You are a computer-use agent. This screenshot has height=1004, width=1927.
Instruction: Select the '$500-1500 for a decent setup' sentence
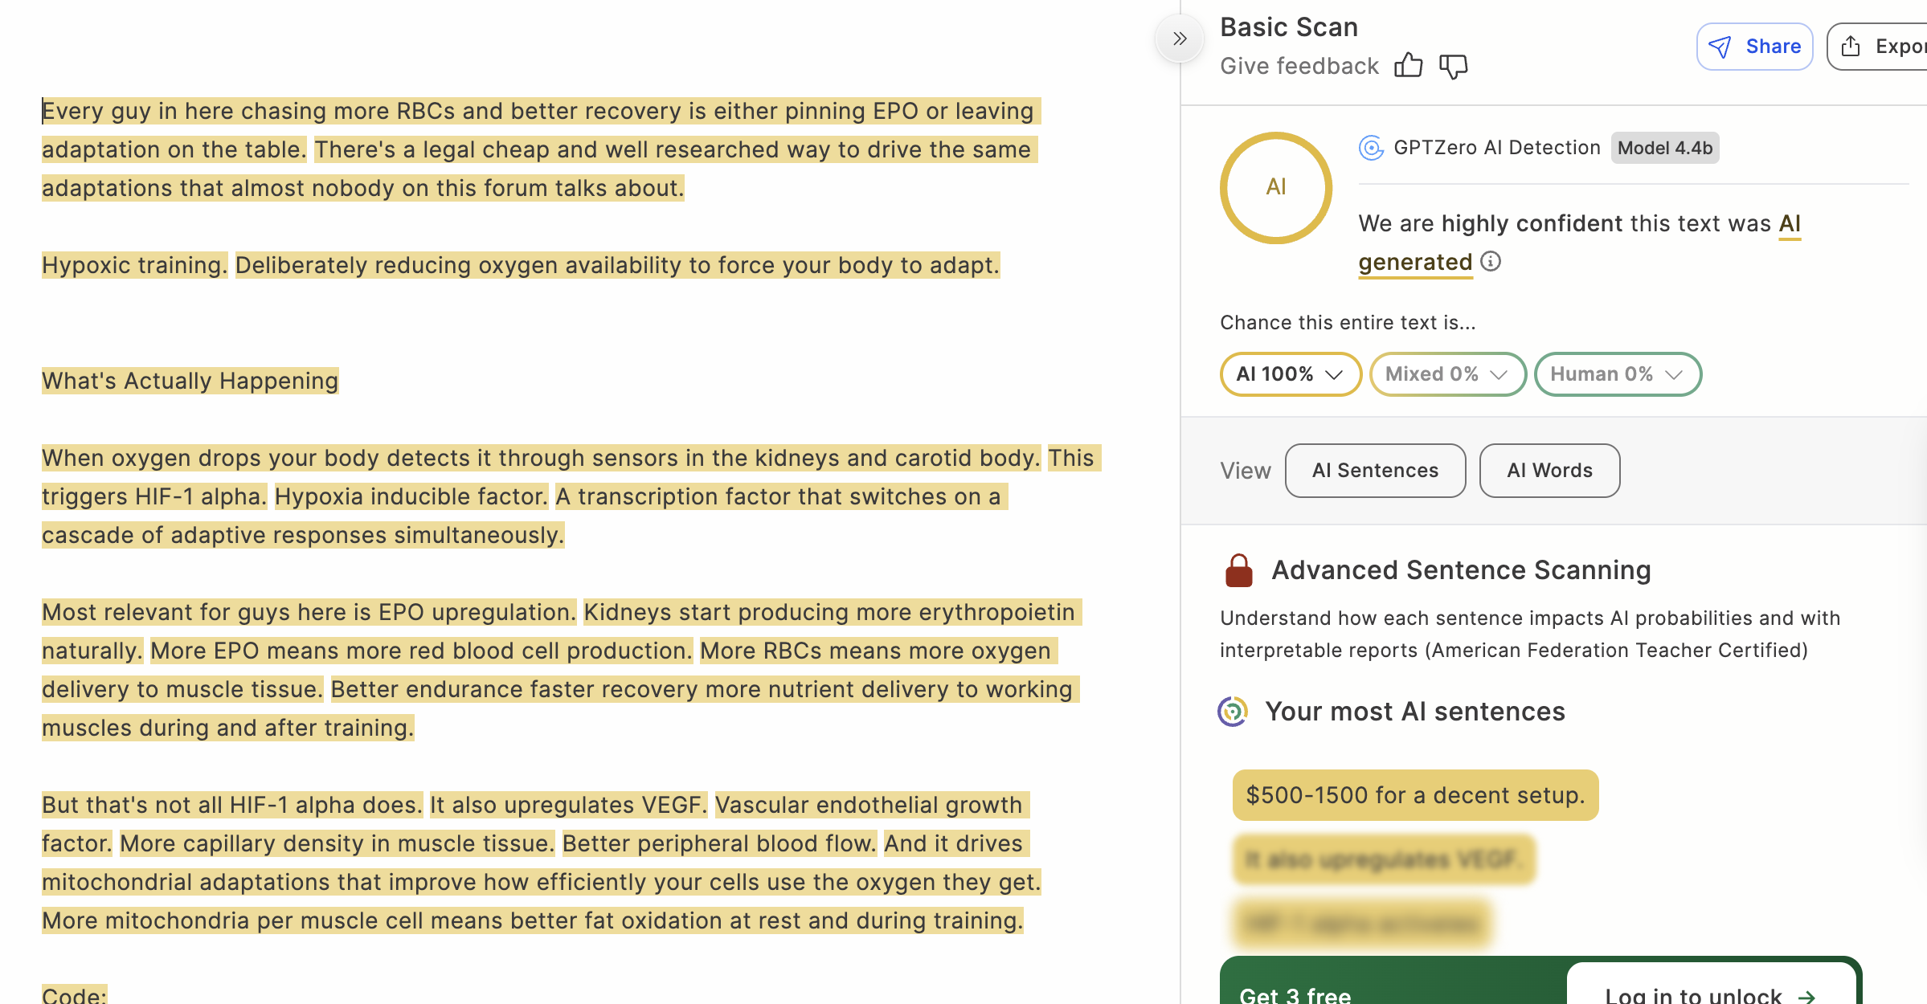pos(1415,795)
